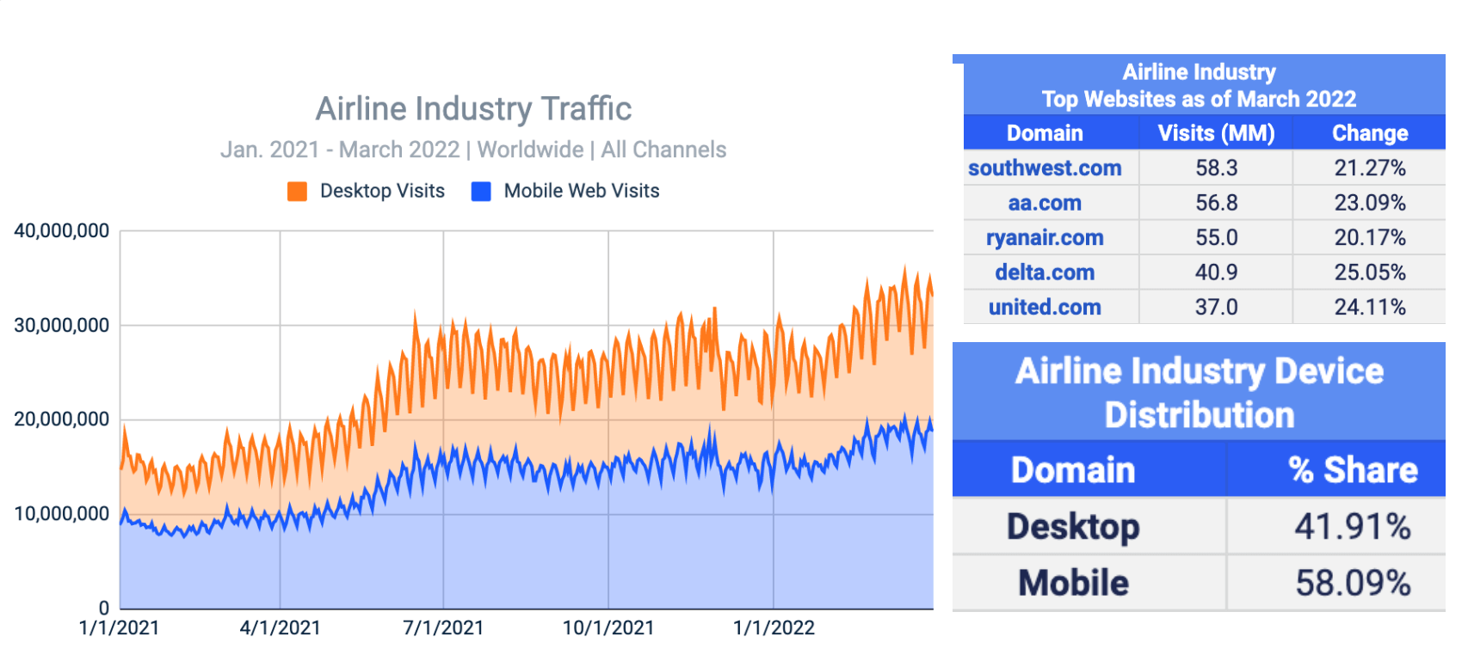
Task: Open the ryanair.com domain link
Action: click(1045, 237)
